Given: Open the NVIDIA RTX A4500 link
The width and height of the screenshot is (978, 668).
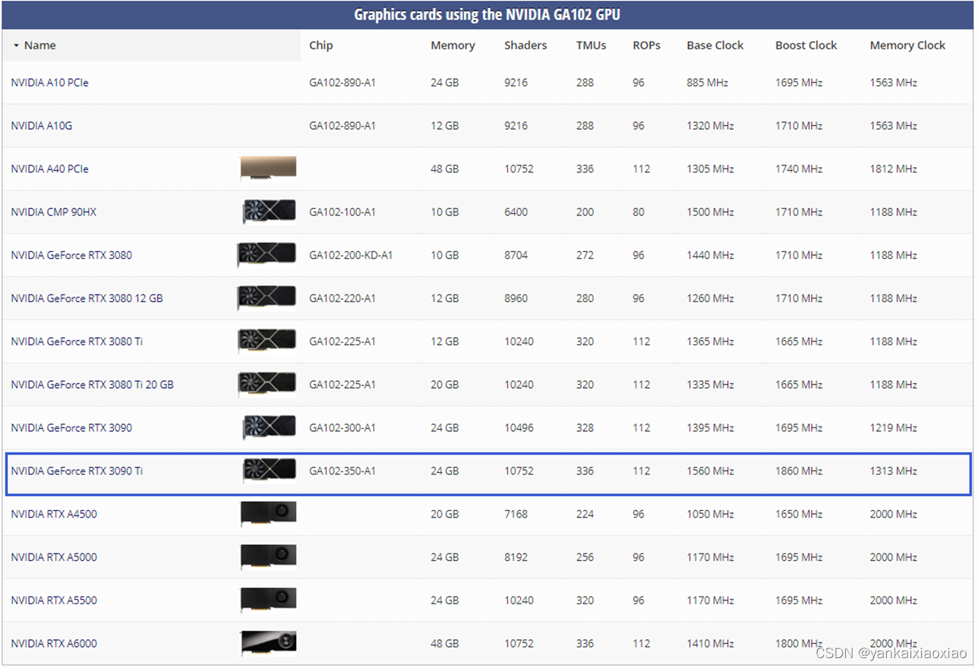Looking at the screenshot, I should tap(54, 515).
